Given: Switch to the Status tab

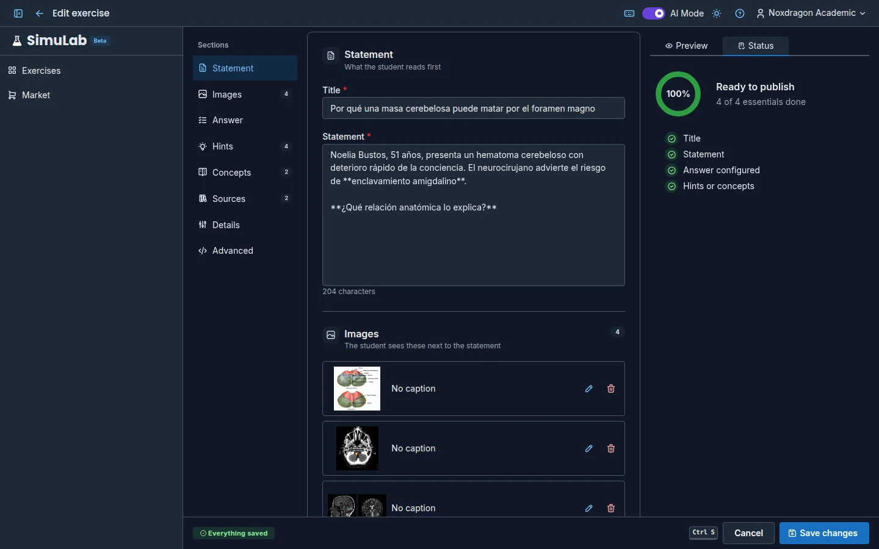Looking at the screenshot, I should (756, 46).
